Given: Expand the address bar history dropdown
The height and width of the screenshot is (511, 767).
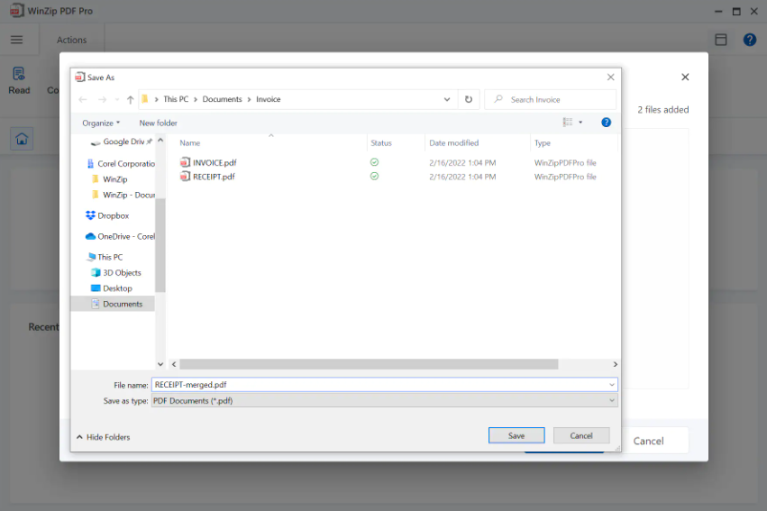Looking at the screenshot, I should tap(447, 99).
